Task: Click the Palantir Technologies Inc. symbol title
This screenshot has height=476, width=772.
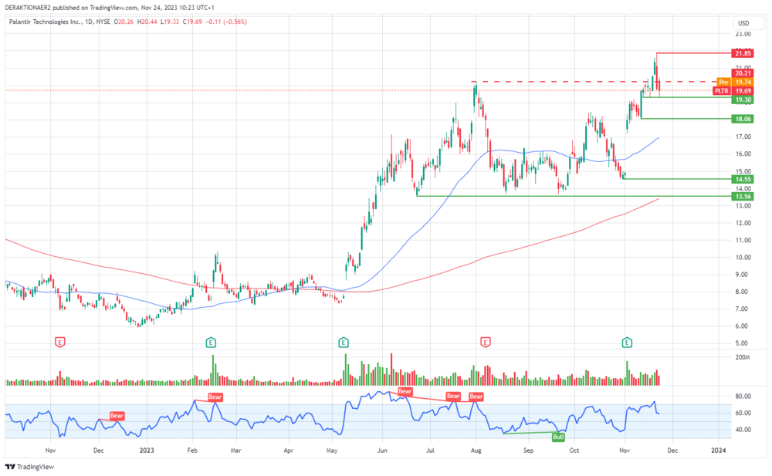Action: point(46,22)
